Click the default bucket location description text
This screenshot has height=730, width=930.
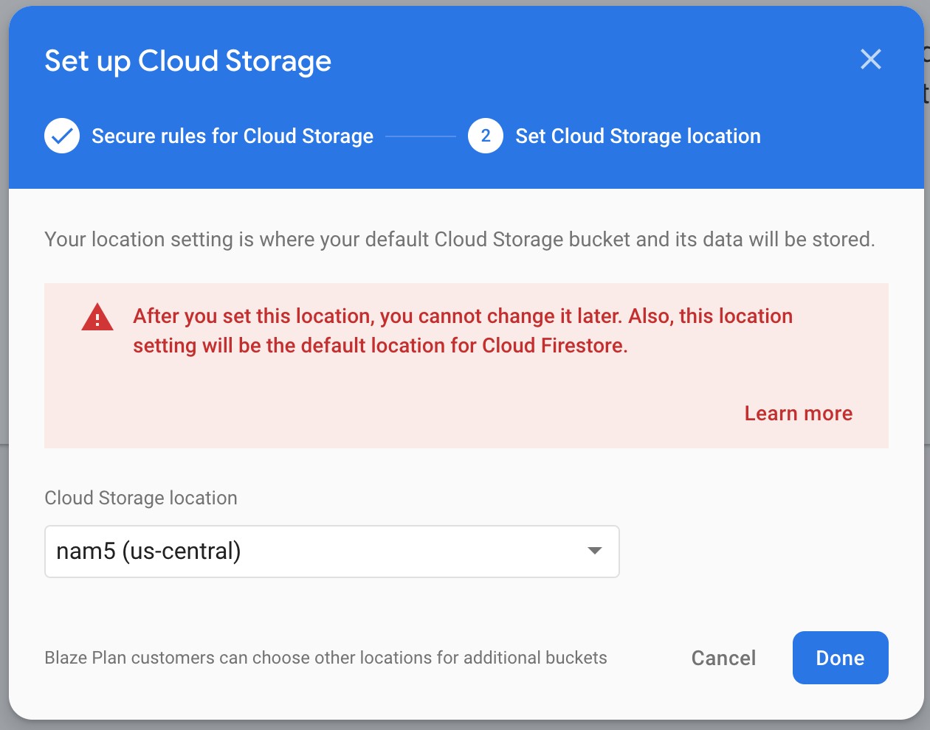coord(459,240)
